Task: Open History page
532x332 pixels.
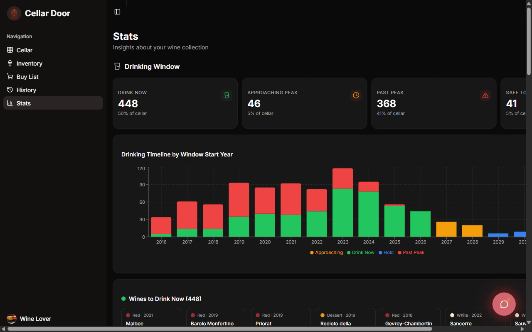Action: tap(53, 90)
